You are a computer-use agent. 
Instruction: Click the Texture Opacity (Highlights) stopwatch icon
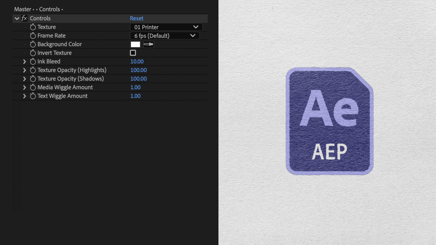click(x=33, y=70)
